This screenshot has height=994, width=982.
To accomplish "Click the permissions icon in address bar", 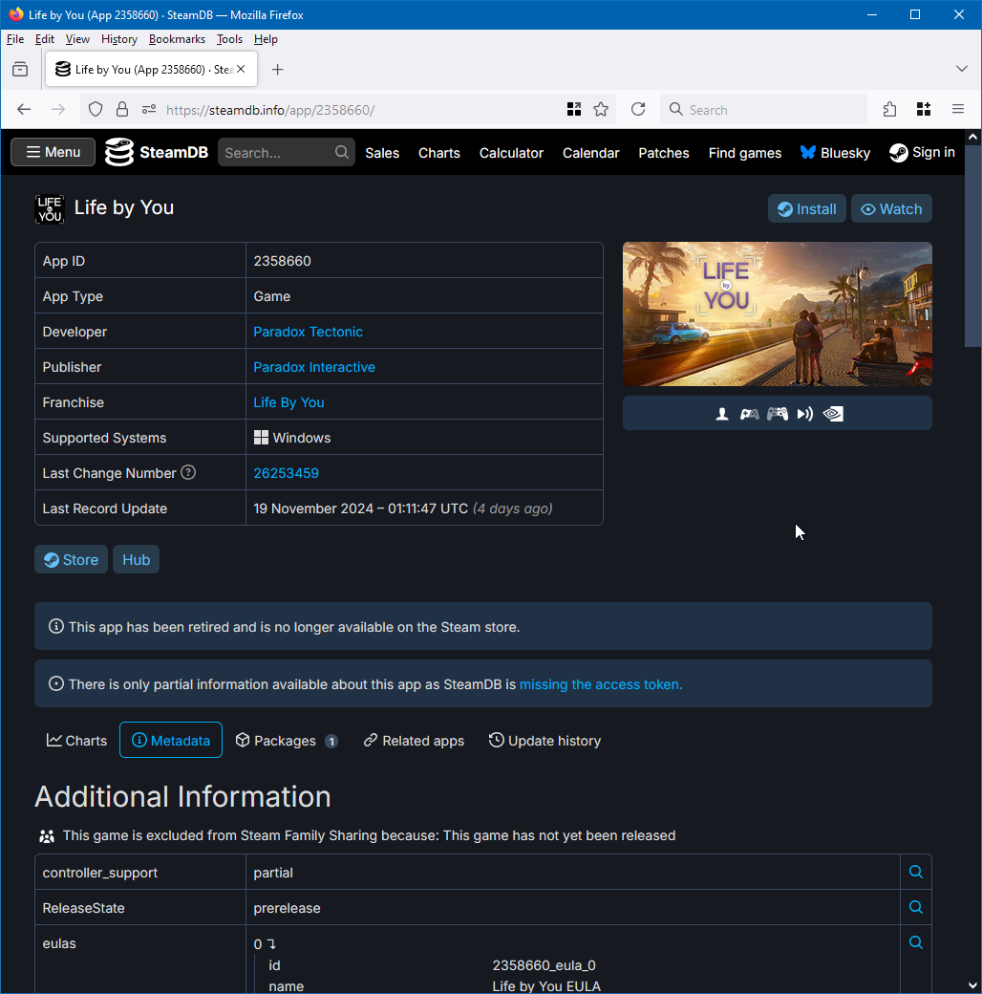I will (149, 110).
